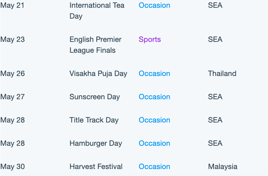Click the May 26 date cell
Viewport: 268px width, 176px height.
(12, 74)
